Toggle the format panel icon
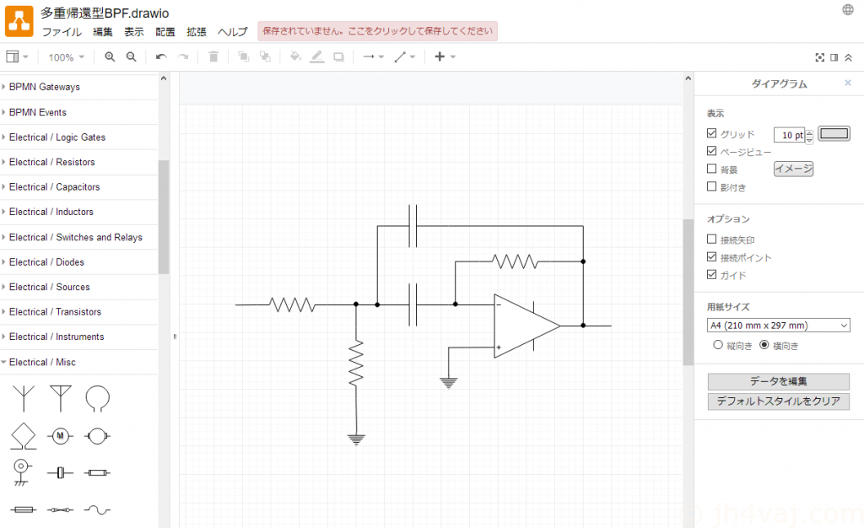 (834, 57)
